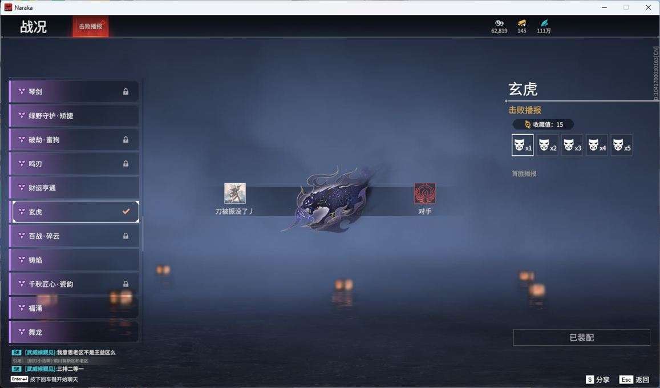
Task: Select the 鸣刃 entry in list
Action: click(74, 164)
